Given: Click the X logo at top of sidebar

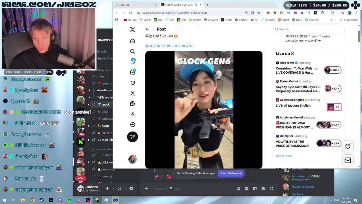Looking at the screenshot, I should coord(132,29).
